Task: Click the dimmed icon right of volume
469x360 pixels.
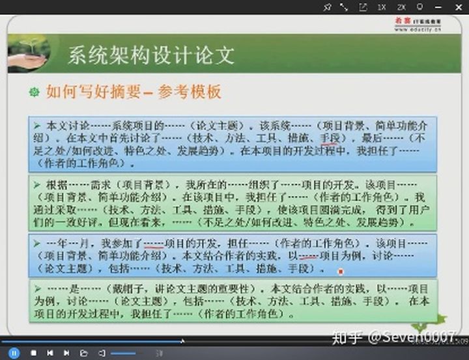Action: pyautogui.click(x=160, y=353)
